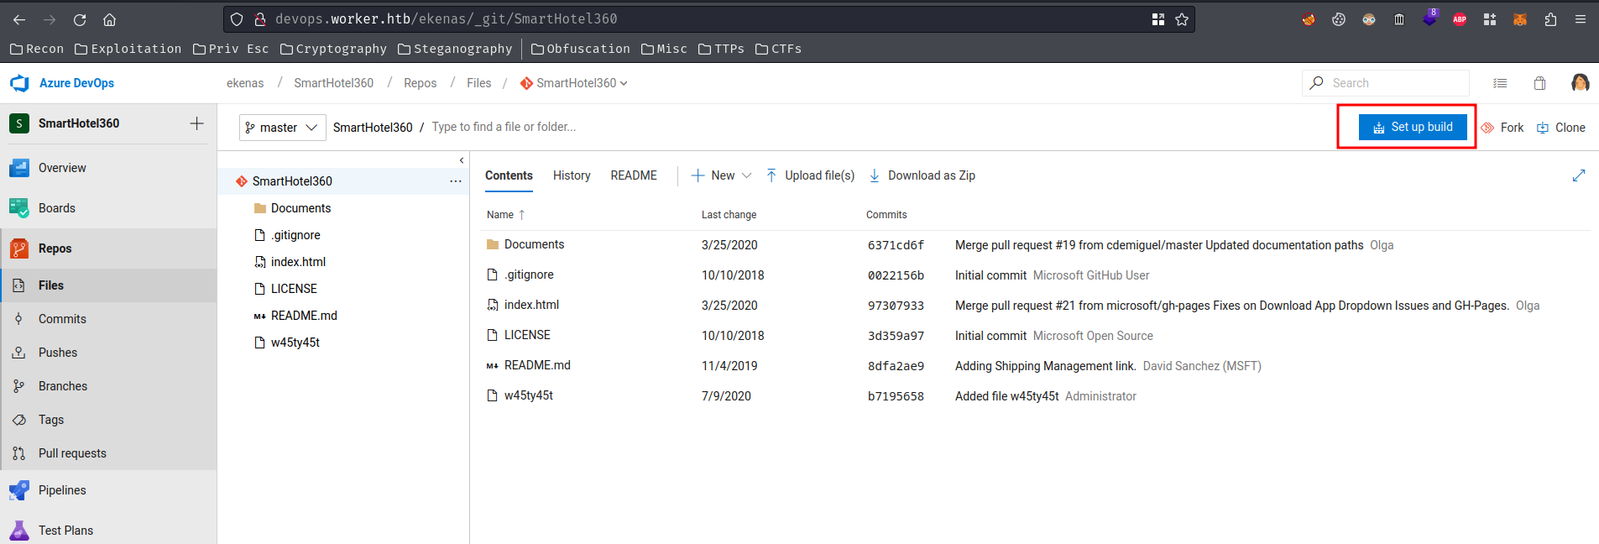Open the browser extensions puzzle icon
The height and width of the screenshot is (544, 1599).
(1550, 19)
